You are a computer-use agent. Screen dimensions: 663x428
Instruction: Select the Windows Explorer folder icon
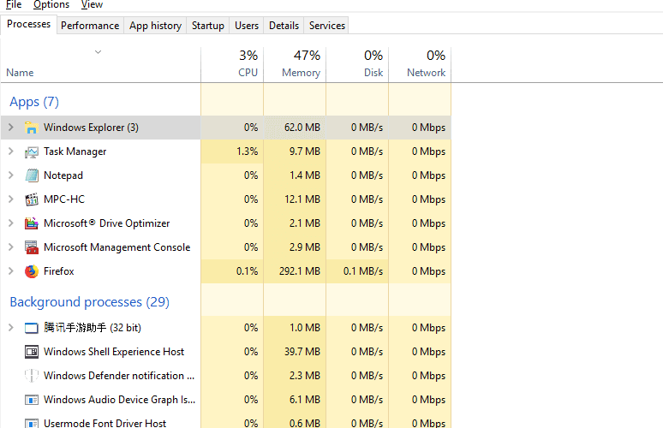(x=32, y=128)
